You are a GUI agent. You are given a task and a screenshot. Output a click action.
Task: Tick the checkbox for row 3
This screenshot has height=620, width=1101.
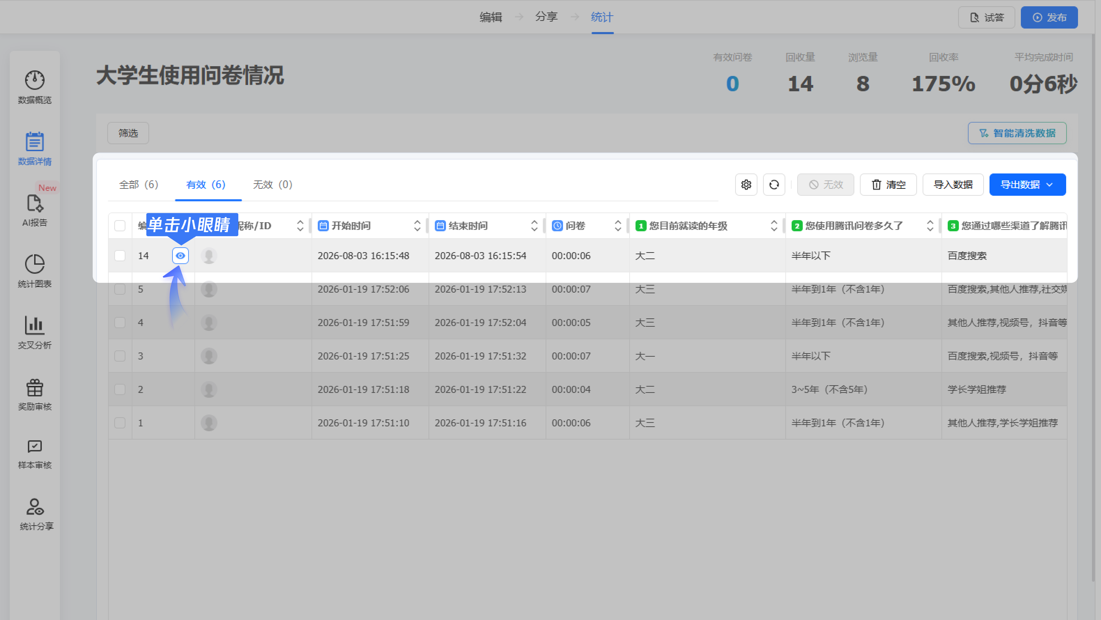[x=120, y=356]
